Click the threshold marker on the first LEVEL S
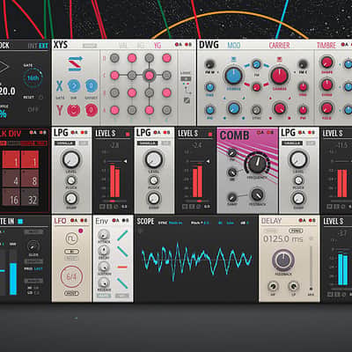This screenshot has height=352, width=352. pyautogui.click(x=125, y=161)
